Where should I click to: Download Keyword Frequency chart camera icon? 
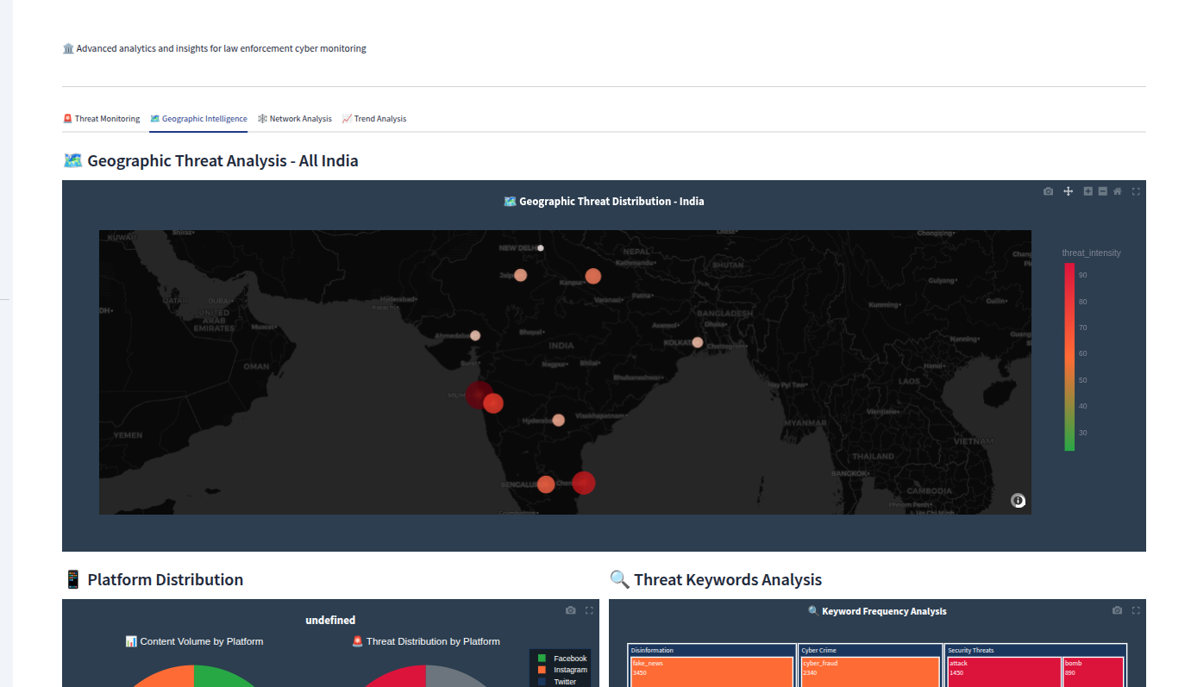pyautogui.click(x=1117, y=610)
